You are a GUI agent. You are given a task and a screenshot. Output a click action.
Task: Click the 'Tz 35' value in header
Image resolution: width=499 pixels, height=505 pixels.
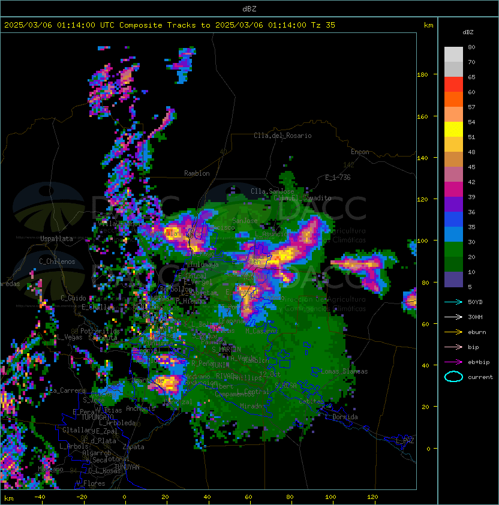(323, 25)
